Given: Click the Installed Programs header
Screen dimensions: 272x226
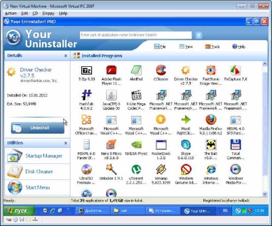Looking at the screenshot, I should [x=102, y=56].
